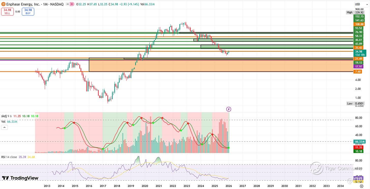Click the 1.00 price scale label

point(358,98)
